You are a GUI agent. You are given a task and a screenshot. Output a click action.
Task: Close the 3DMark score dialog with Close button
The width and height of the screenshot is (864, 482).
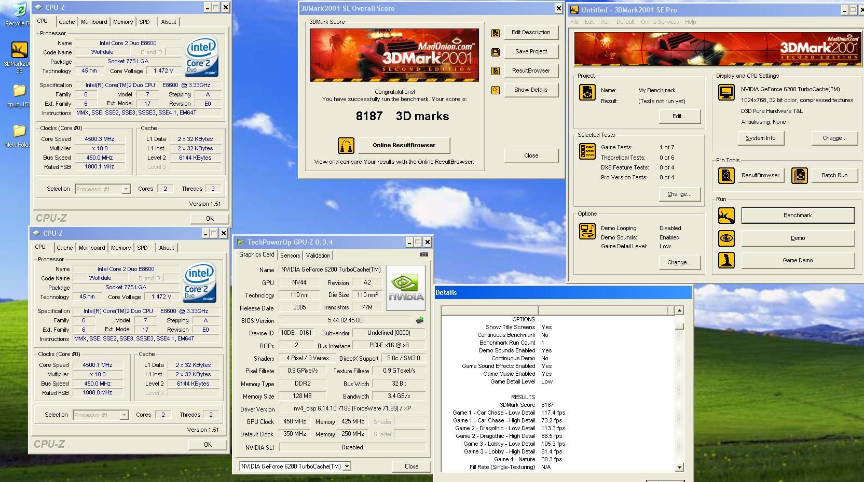[531, 155]
